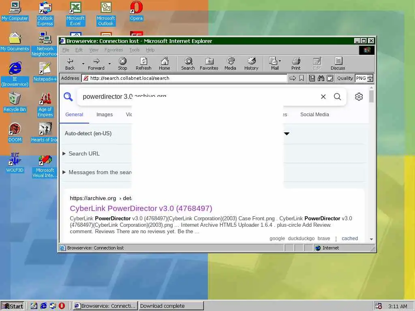Open Back button history dropdown arrow
This screenshot has width=415, height=311.
point(83,64)
